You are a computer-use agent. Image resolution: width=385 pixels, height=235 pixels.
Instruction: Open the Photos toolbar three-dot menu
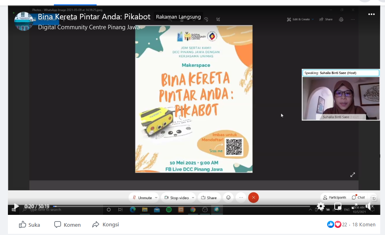click(353, 19)
